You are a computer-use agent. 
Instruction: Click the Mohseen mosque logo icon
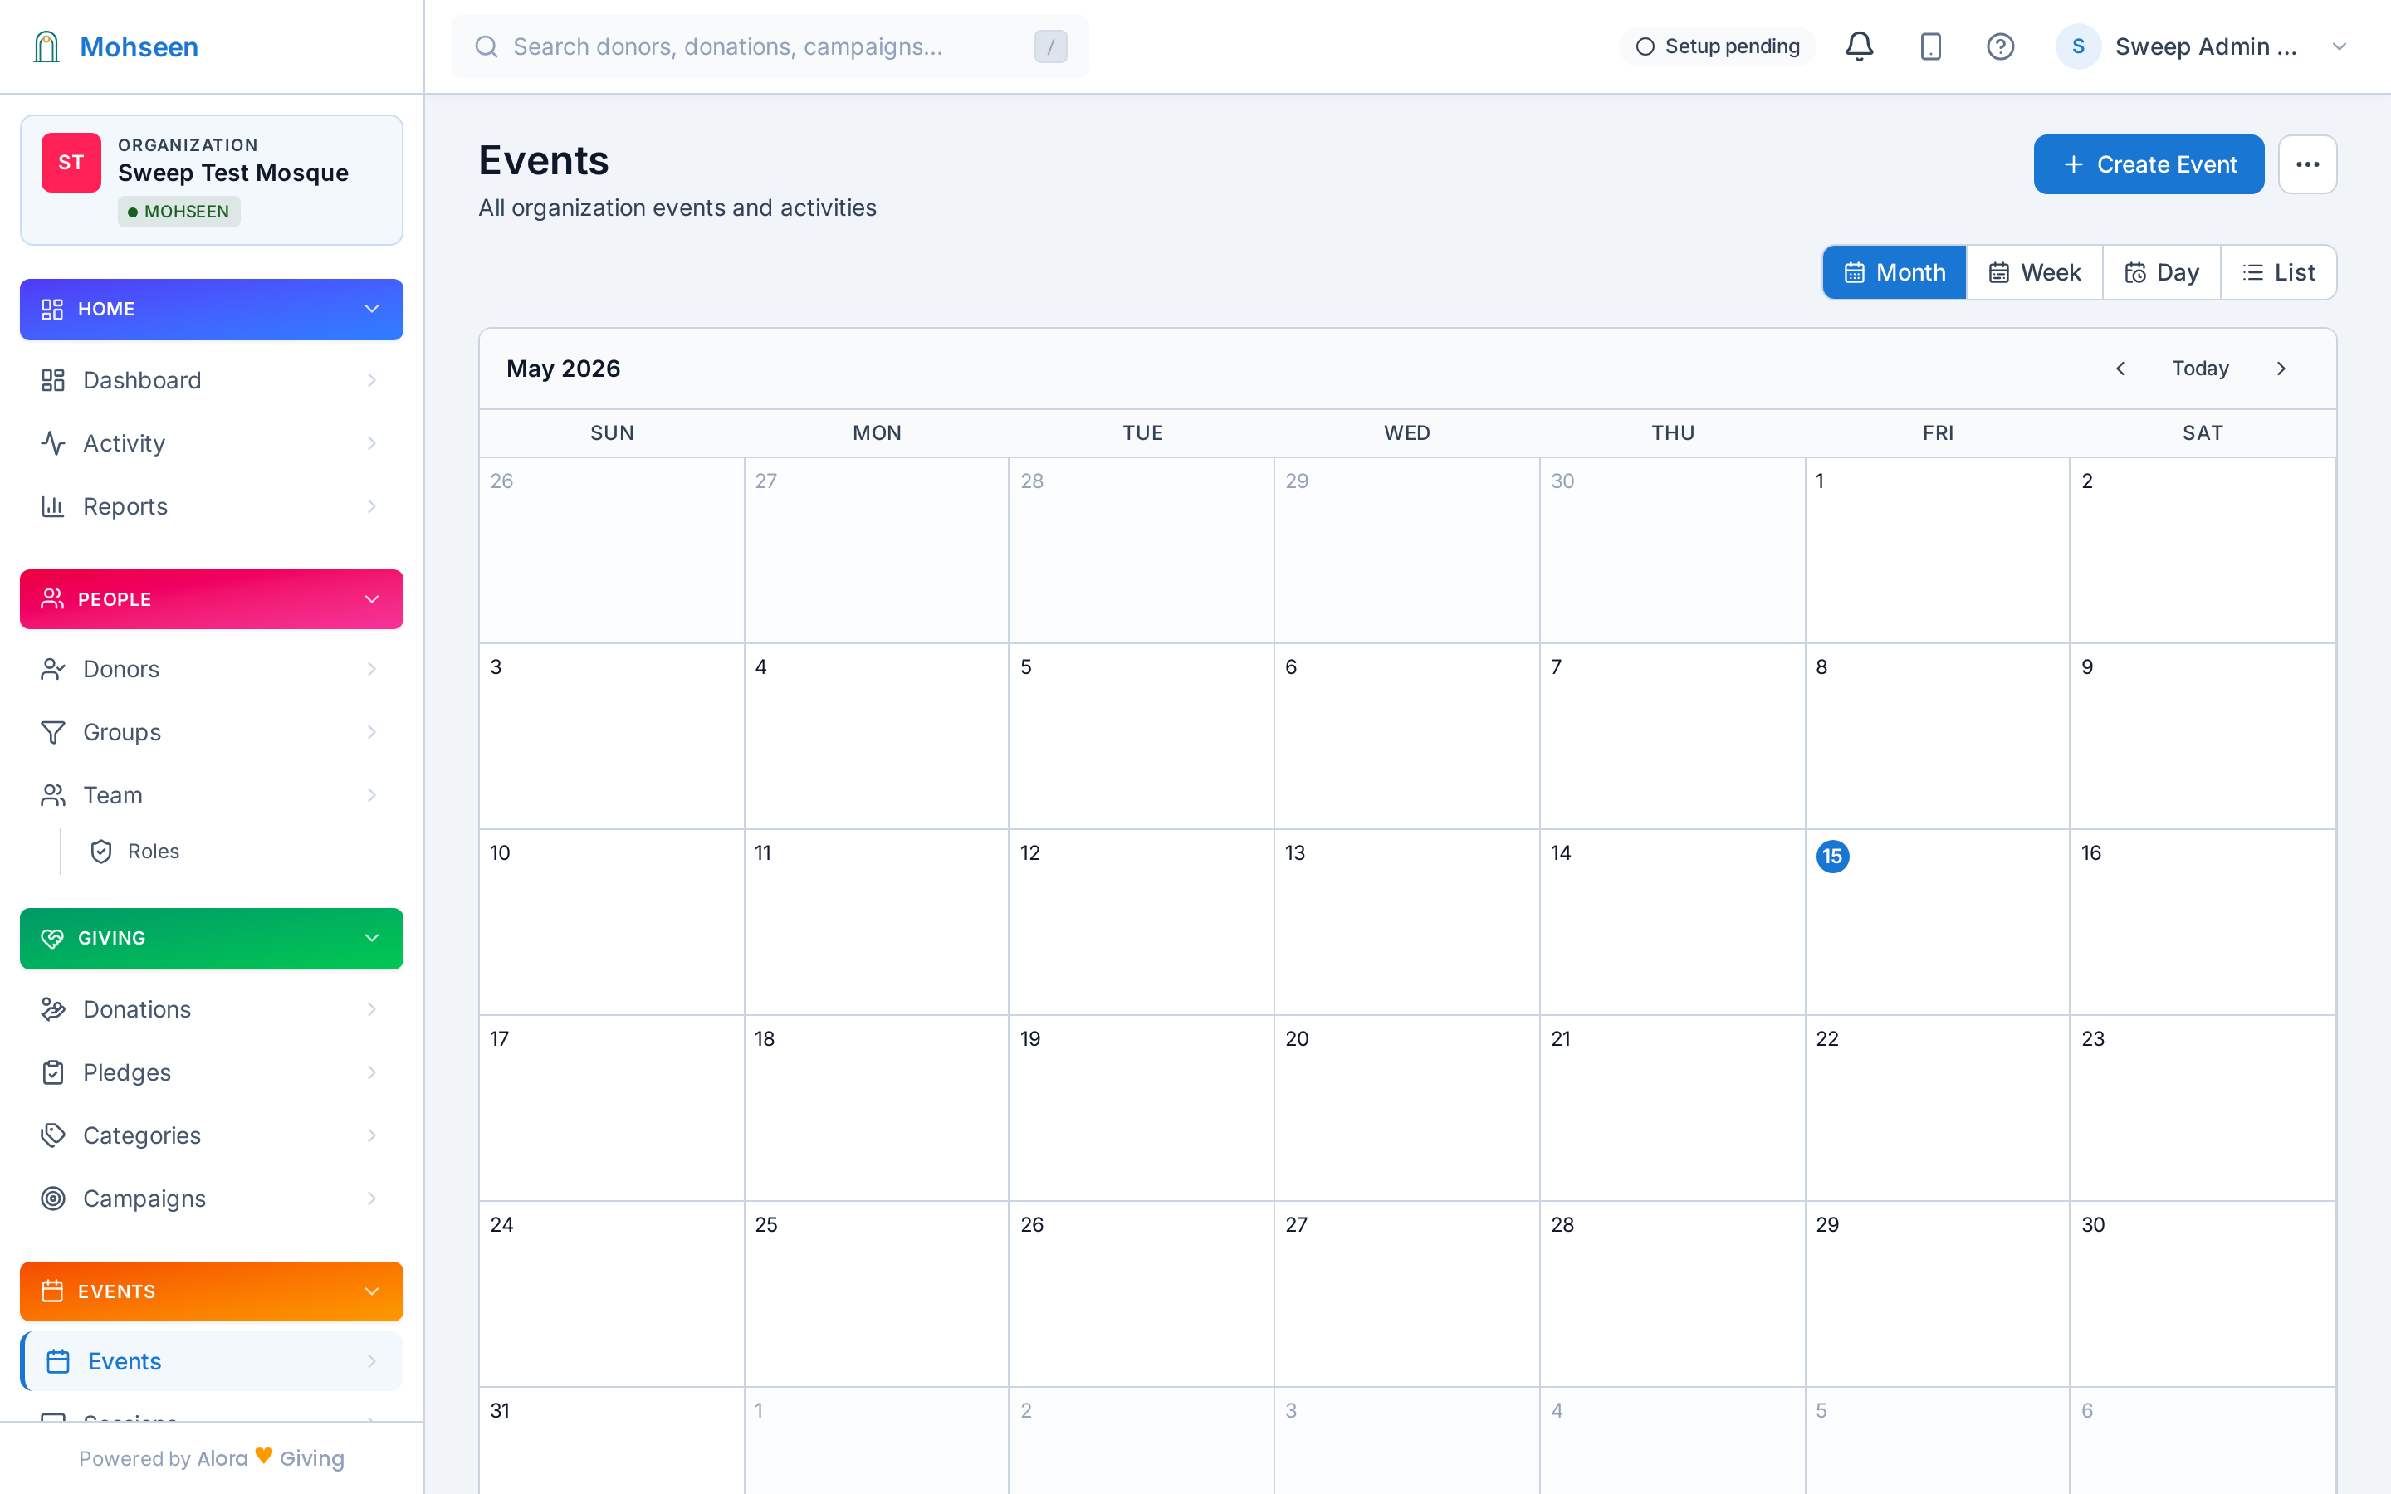46,46
